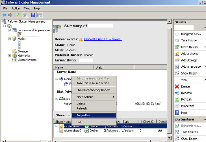Click the Refresh icon in Actions

point(177,99)
